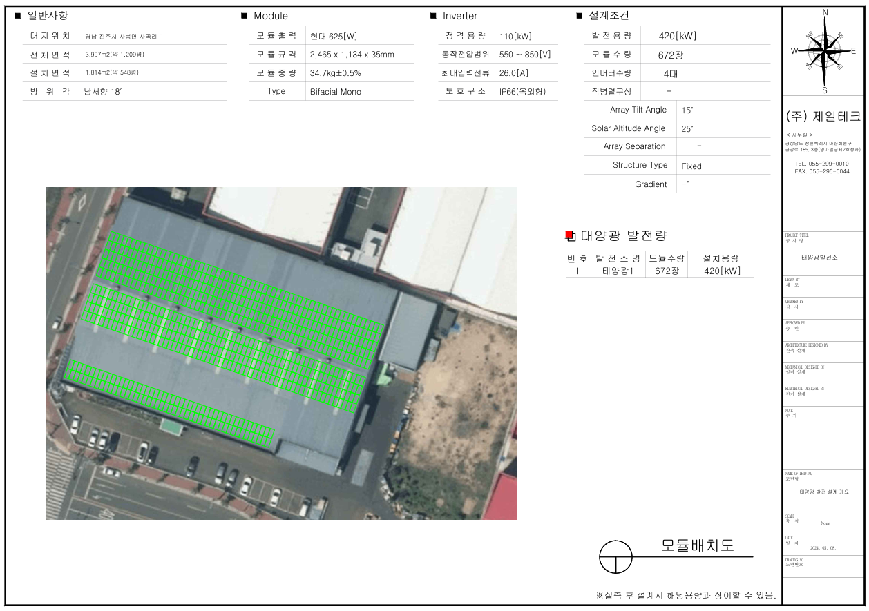Image resolution: width=869 pixels, height=611 pixels.
Task: Click the square bullet before Inverter heading
Action: (x=433, y=16)
